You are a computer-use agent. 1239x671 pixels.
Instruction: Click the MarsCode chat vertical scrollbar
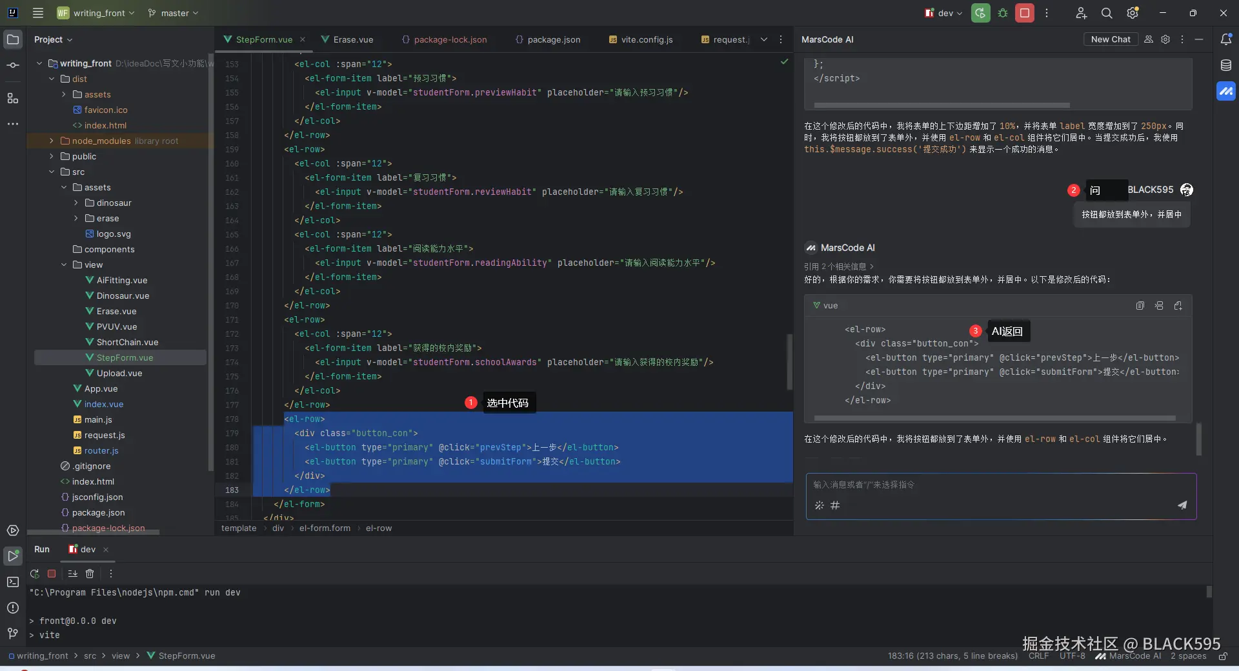[1199, 439]
